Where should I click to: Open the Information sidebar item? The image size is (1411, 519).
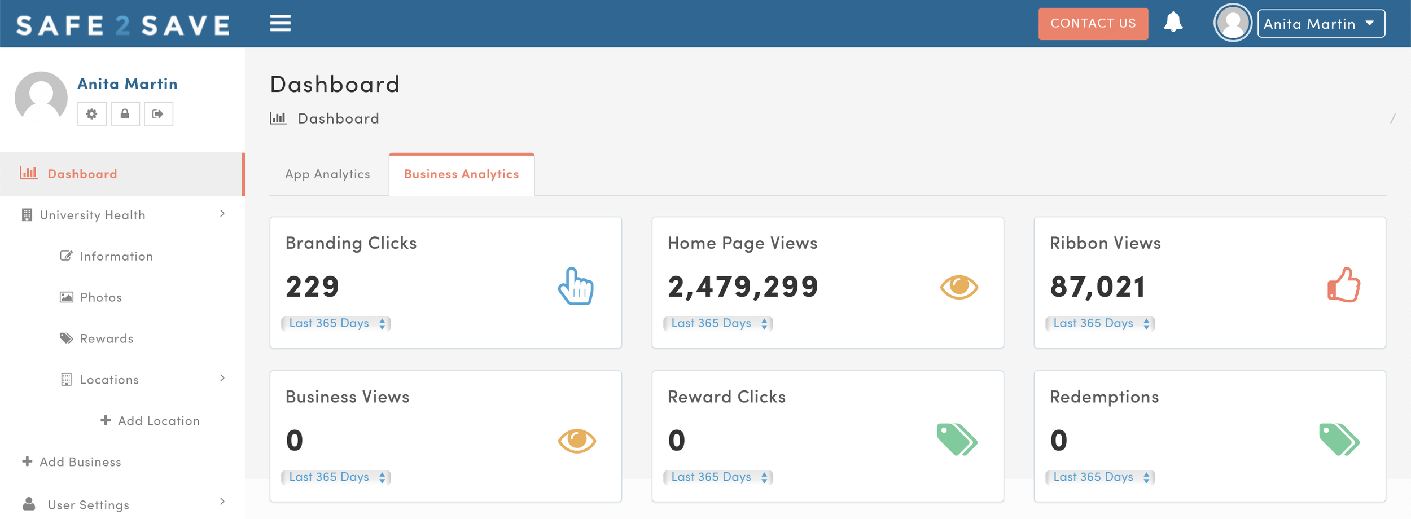coord(116,256)
